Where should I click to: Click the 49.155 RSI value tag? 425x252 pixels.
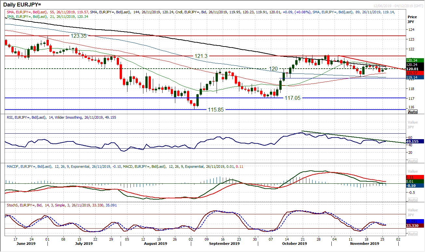click(x=415, y=141)
